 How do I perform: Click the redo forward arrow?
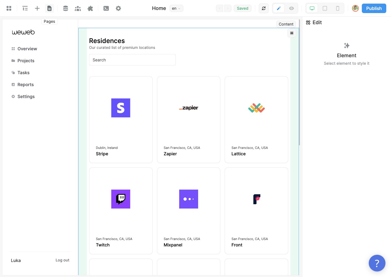(228, 8)
